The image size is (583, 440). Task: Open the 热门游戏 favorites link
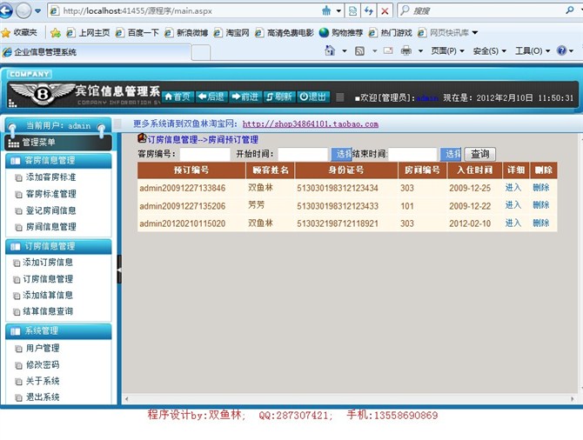391,33
